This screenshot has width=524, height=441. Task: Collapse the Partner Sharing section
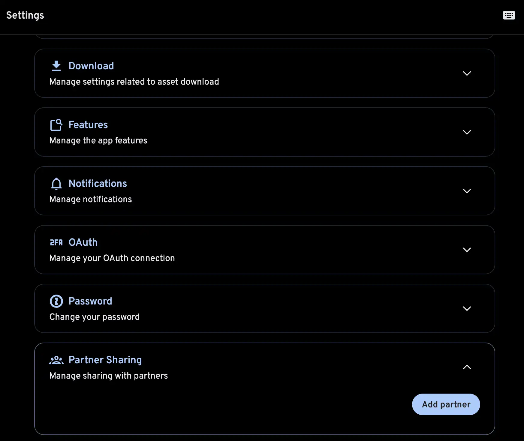[467, 367]
